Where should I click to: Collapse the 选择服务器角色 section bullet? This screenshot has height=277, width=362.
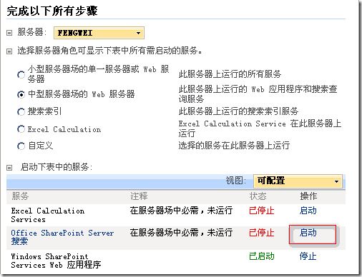tap(9, 51)
